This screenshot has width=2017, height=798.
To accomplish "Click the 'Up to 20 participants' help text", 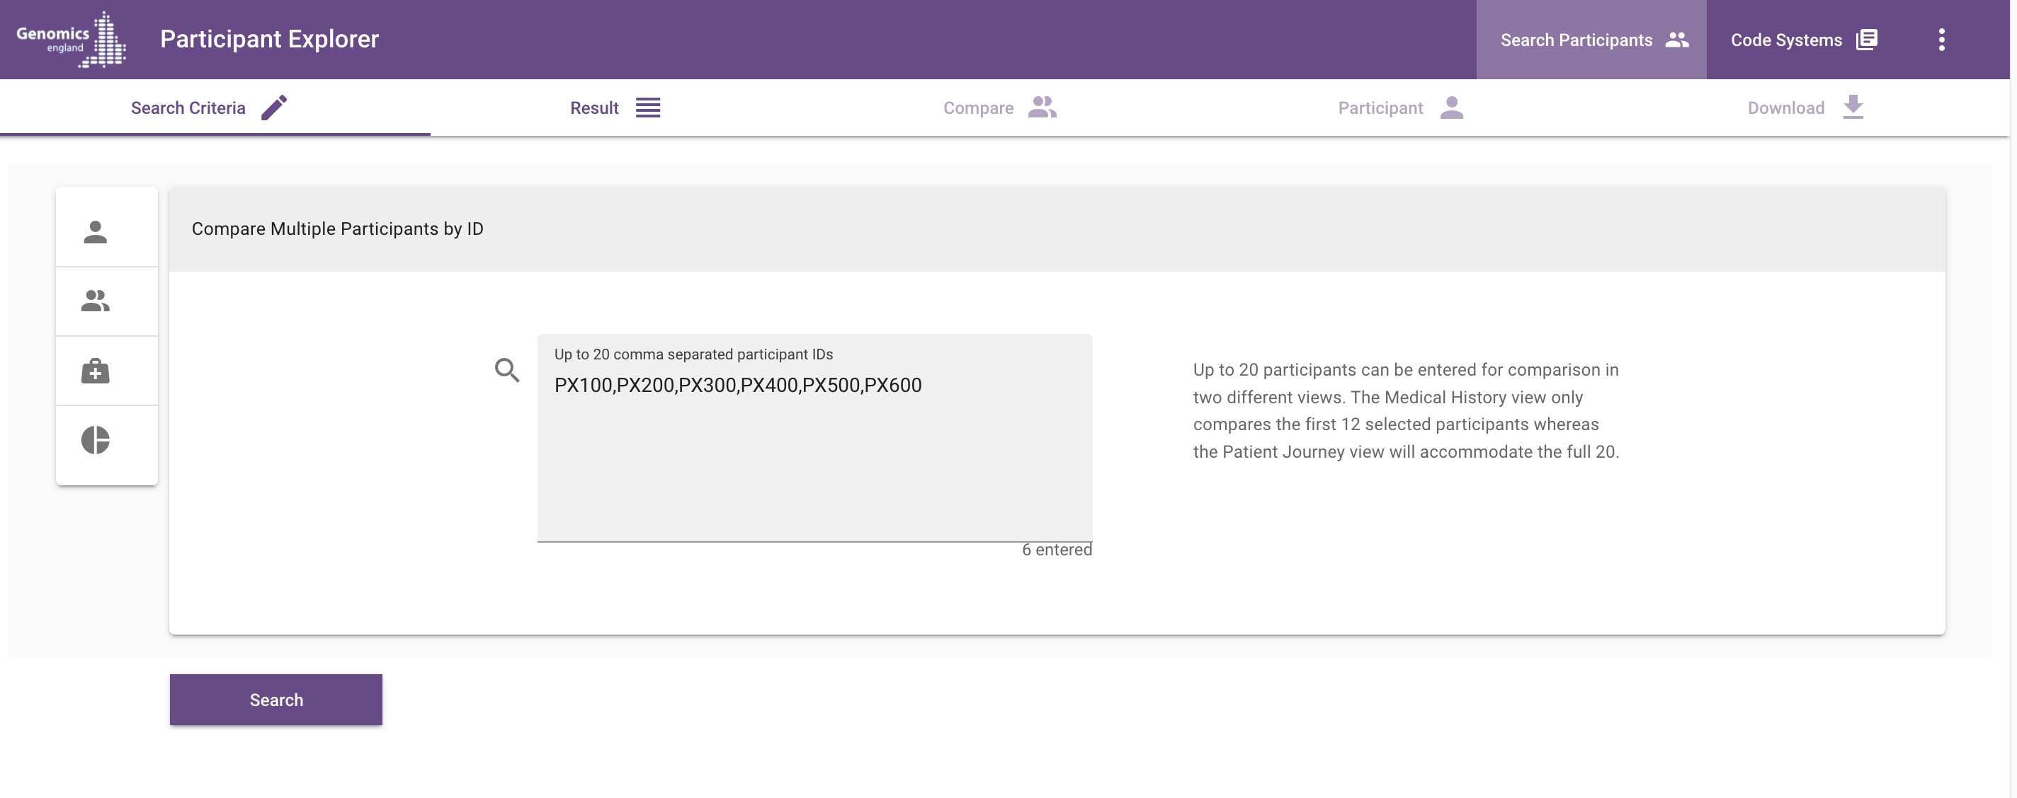I will [1407, 411].
